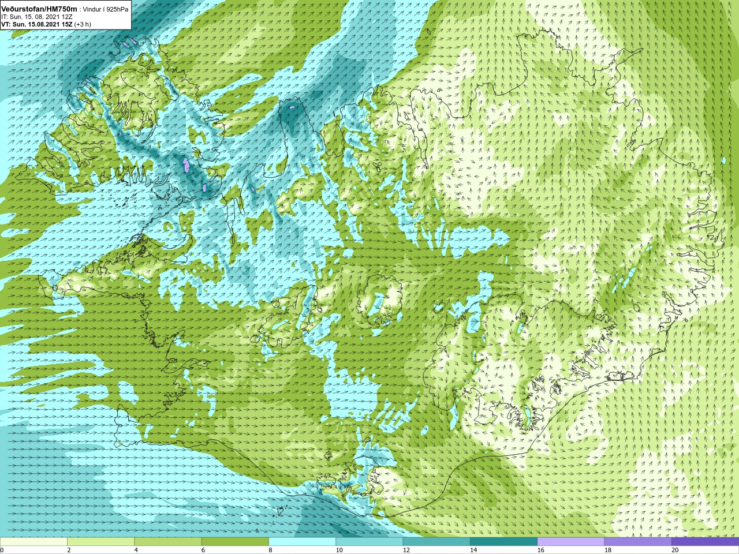Select the 'VT: Sun. 15.08.2021 15Z' line
The image size is (739, 554).
tap(36, 24)
